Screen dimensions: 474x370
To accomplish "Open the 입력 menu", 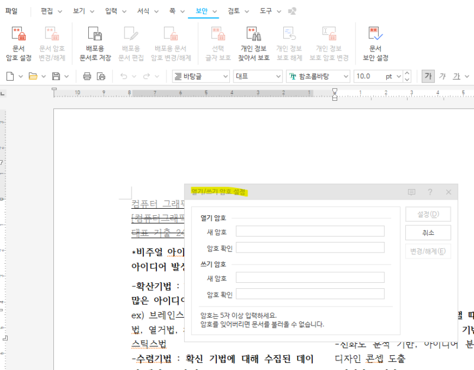I will click(x=116, y=11).
